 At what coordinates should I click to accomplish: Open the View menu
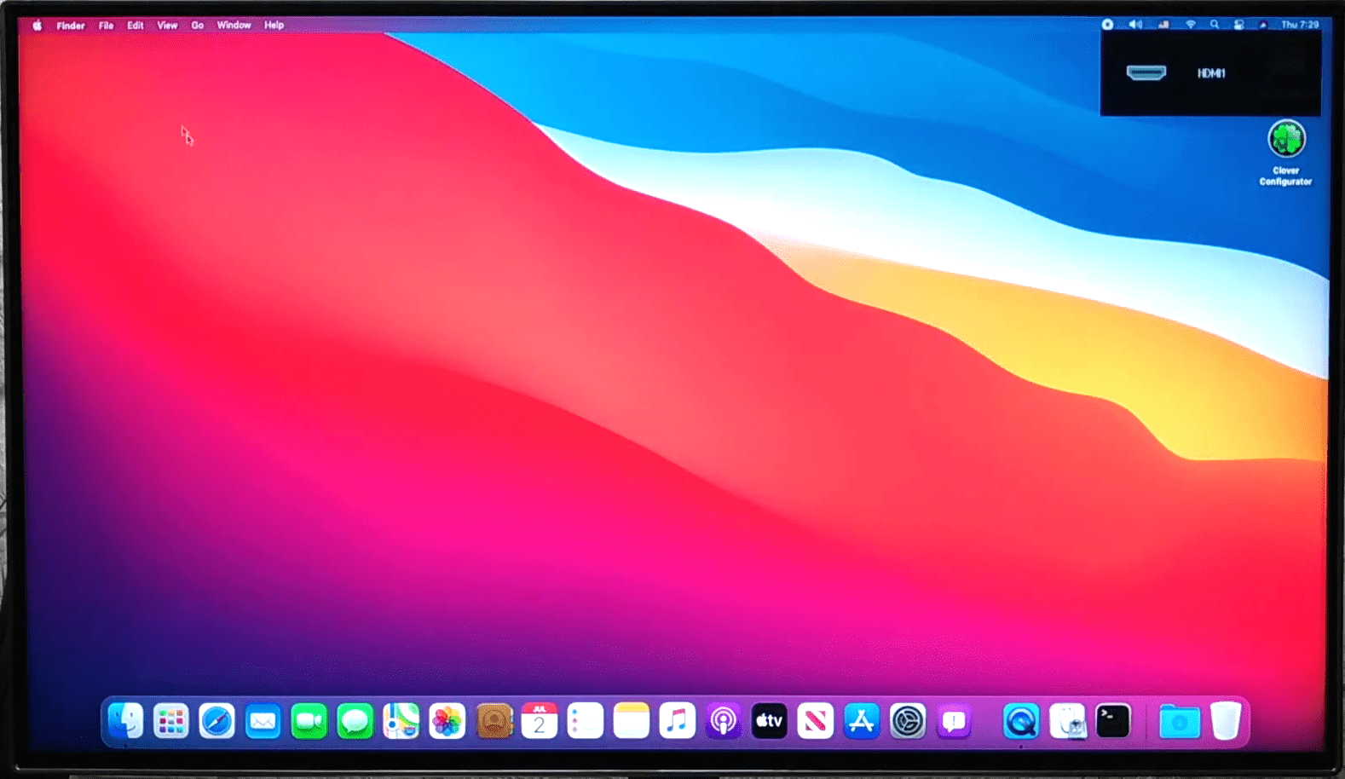click(167, 26)
